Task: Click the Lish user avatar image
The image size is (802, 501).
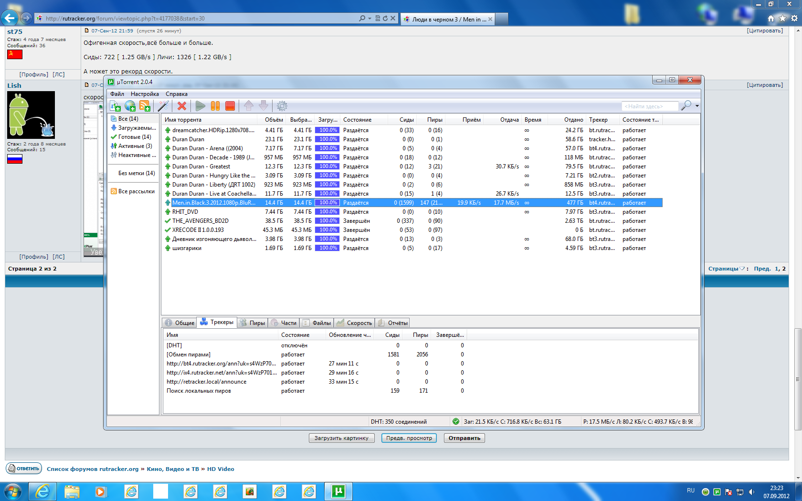Action: [31, 115]
